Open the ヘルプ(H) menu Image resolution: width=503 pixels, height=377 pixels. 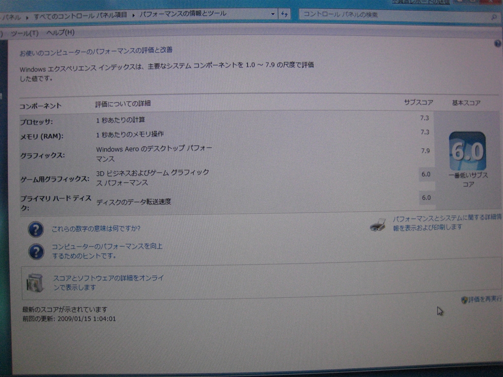click(x=60, y=32)
